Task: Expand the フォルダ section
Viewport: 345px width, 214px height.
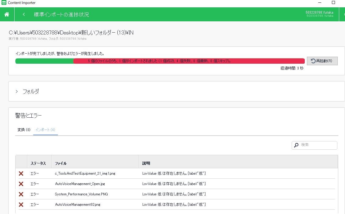Action: pyautogui.click(x=17, y=91)
